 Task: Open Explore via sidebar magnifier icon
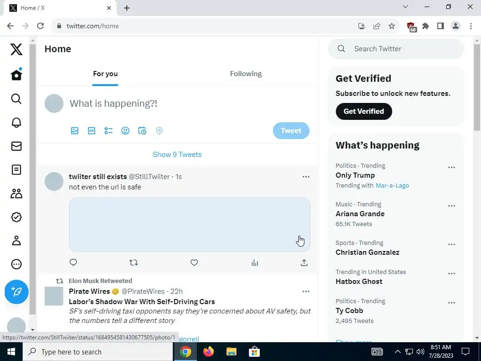(x=16, y=99)
